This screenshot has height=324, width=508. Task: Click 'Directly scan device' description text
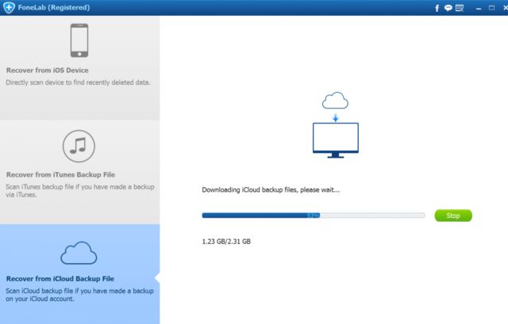(78, 82)
